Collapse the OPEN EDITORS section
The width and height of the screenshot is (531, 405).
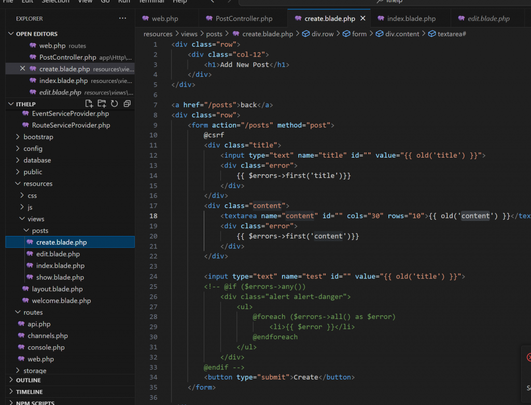tap(12, 34)
